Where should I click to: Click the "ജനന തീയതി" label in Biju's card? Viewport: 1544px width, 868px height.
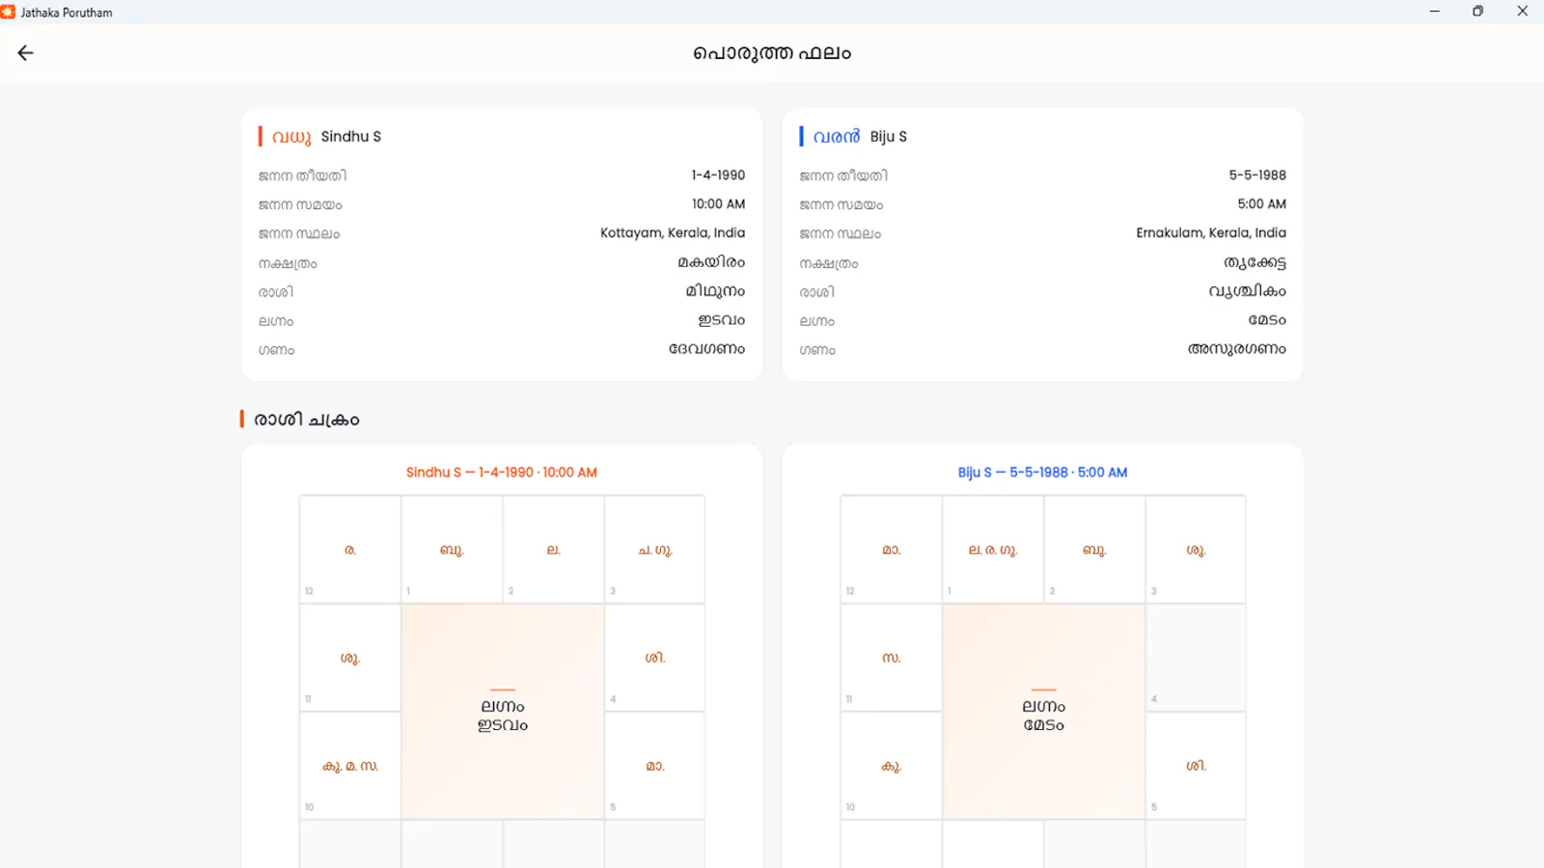click(x=843, y=176)
